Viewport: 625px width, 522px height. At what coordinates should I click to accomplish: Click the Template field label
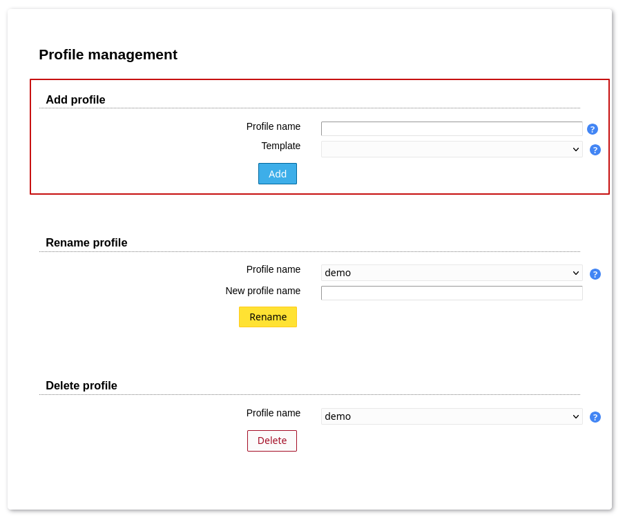coord(280,146)
